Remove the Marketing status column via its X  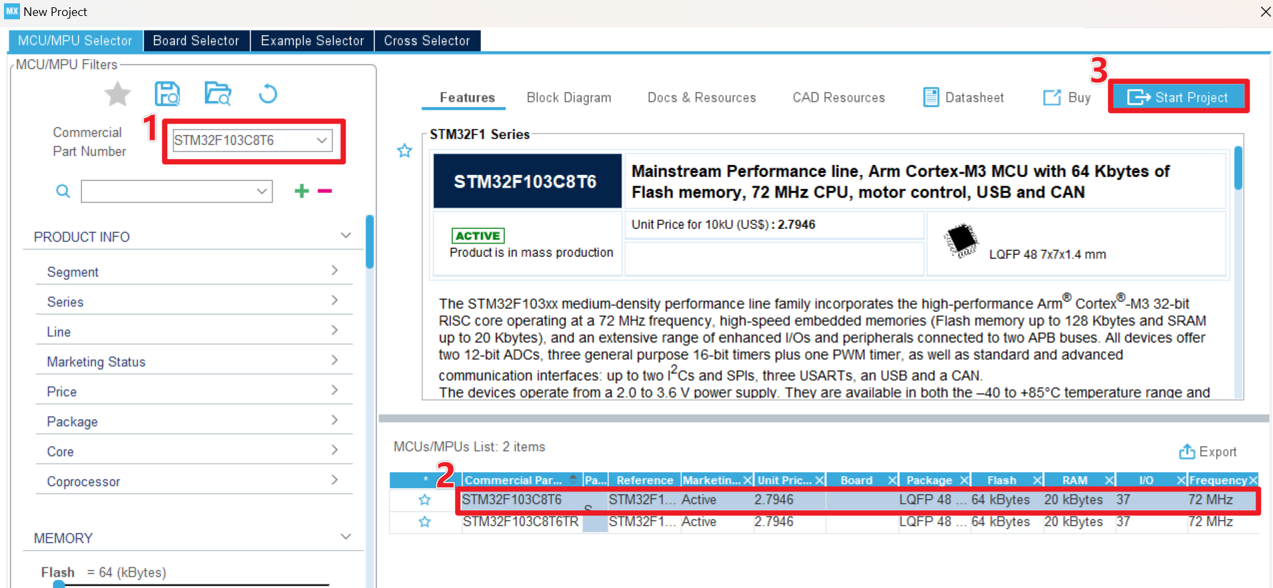pos(748,480)
